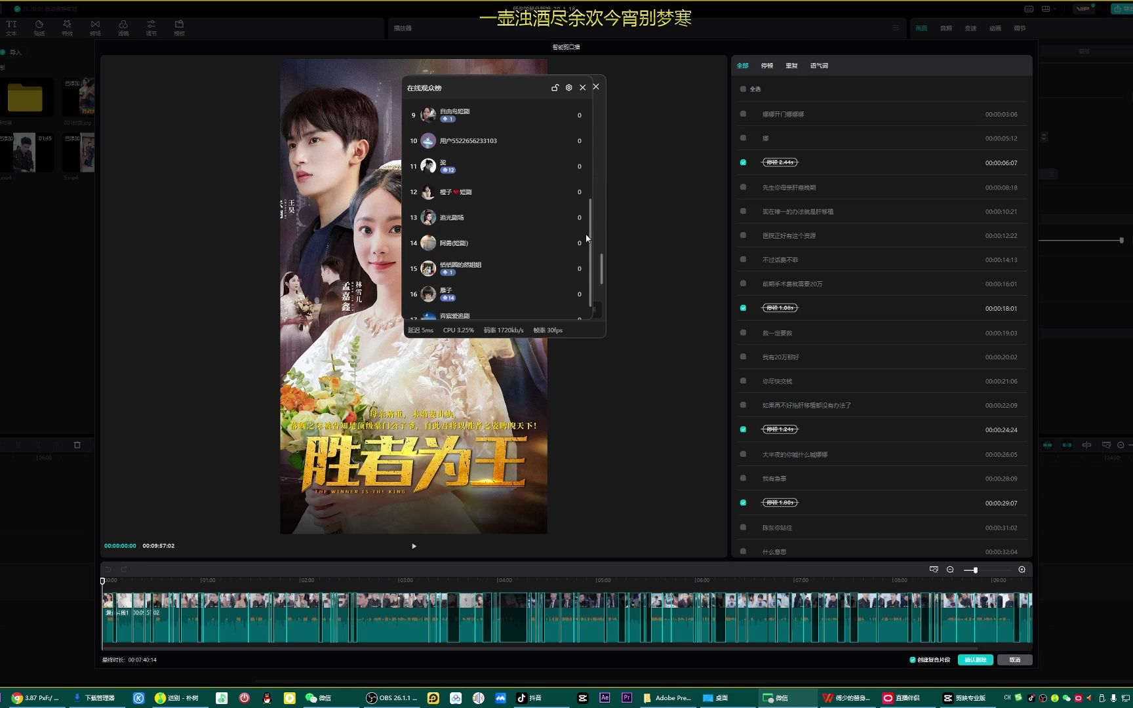Image resolution: width=1133 pixels, height=708 pixels.
Task: Switch to the 重复 tab
Action: pos(792,66)
